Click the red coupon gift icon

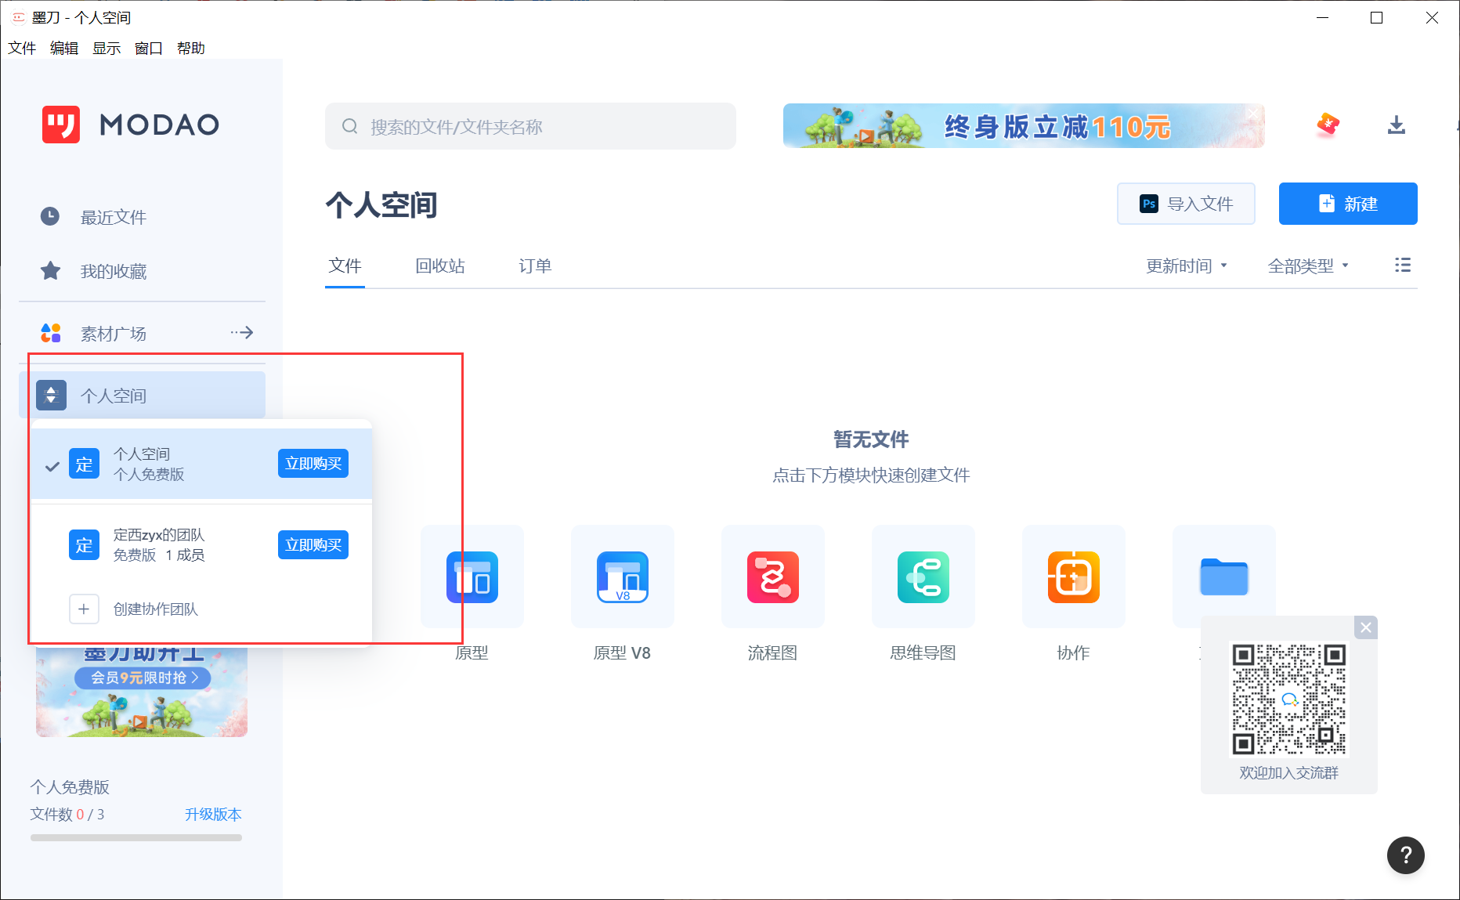(1328, 125)
